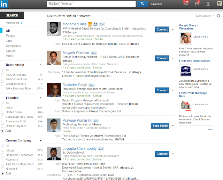Click the OpenLink network icon beside Mohamed Anis
Image resolution: width=223 pixels, height=180 pixels.
[x=95, y=24]
